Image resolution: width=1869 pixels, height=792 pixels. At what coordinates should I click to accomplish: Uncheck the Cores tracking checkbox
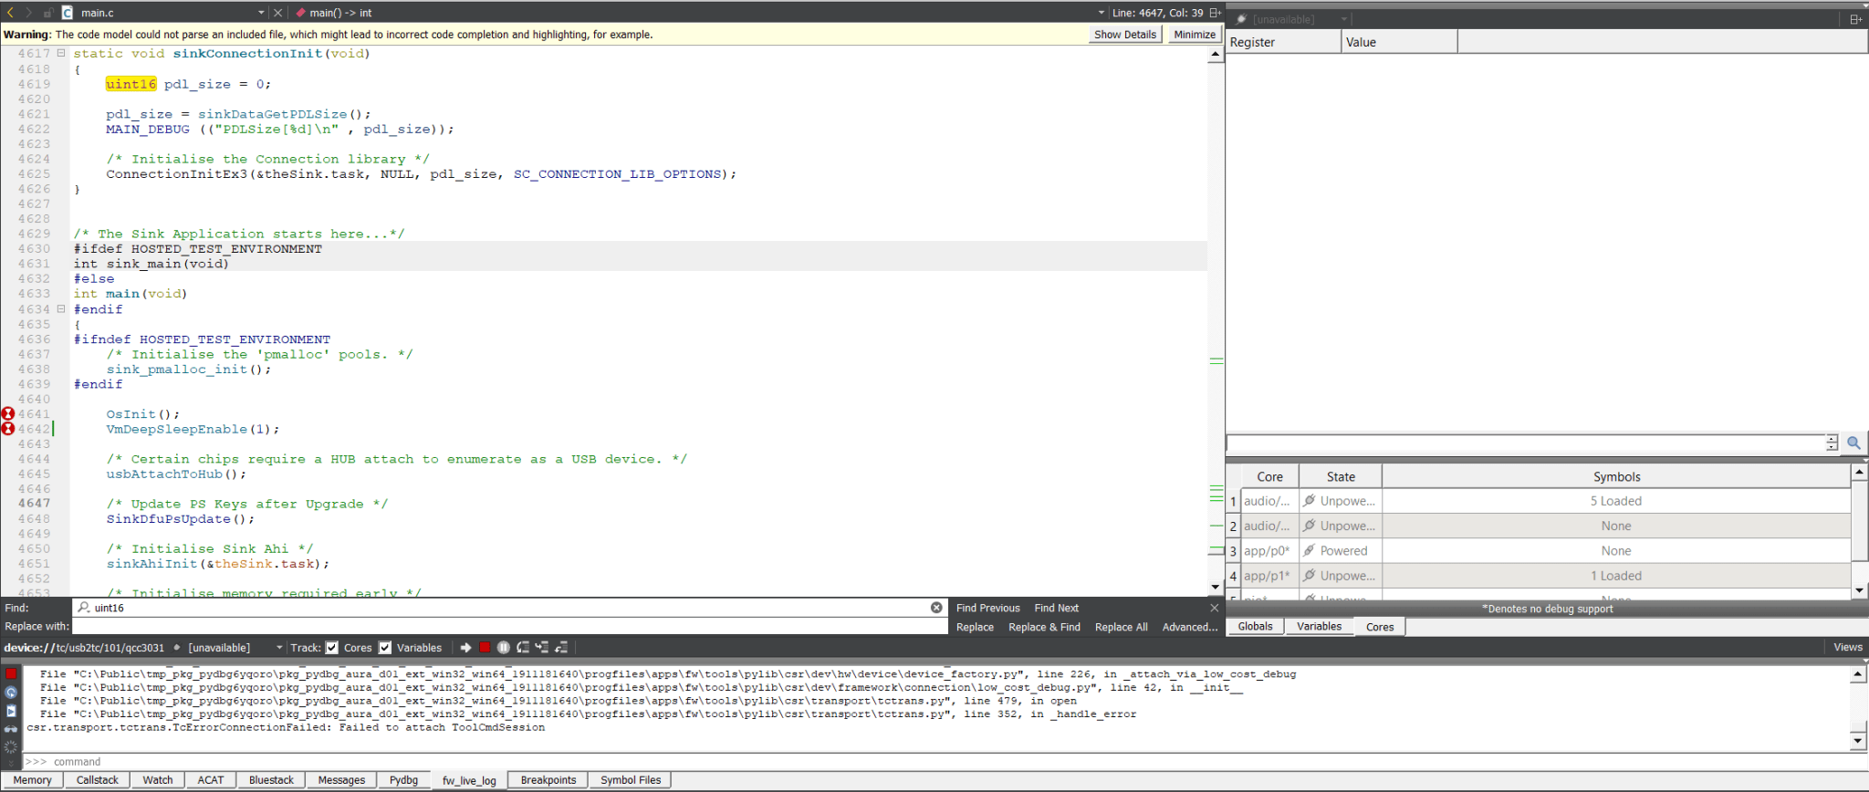pos(332,648)
